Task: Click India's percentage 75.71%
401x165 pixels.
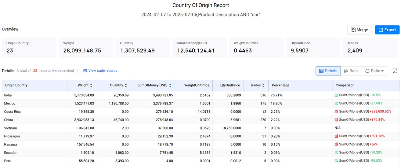Action: click(276, 95)
